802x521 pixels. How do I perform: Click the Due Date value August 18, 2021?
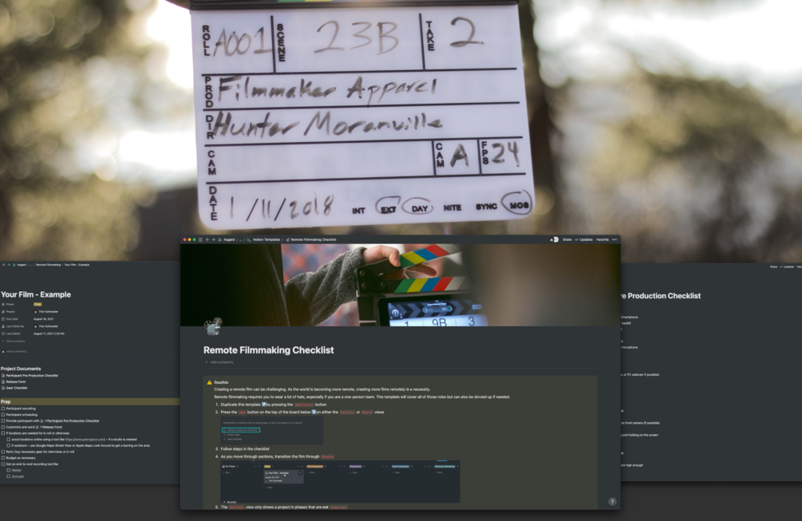click(x=43, y=319)
